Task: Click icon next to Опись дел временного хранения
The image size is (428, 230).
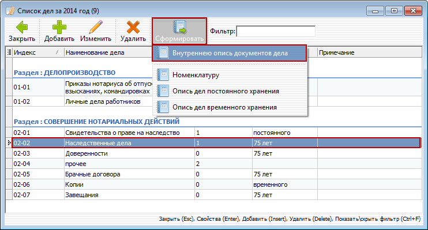Action: pos(163,107)
